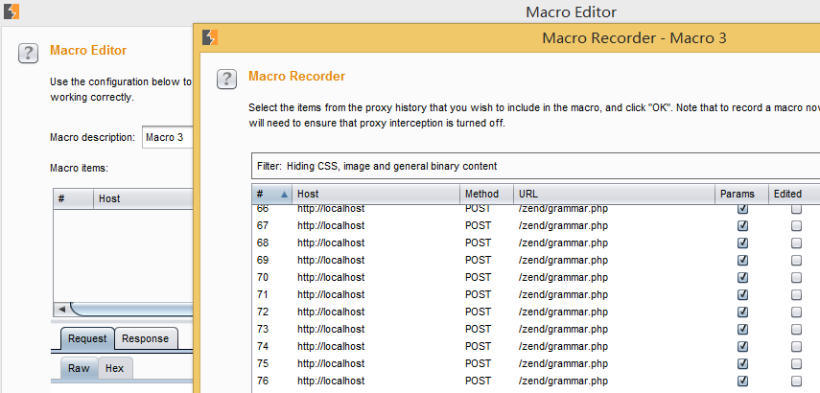Viewport: 820px width, 393px height.
Task: Click the Macro Editor help question icon
Action: [28, 54]
